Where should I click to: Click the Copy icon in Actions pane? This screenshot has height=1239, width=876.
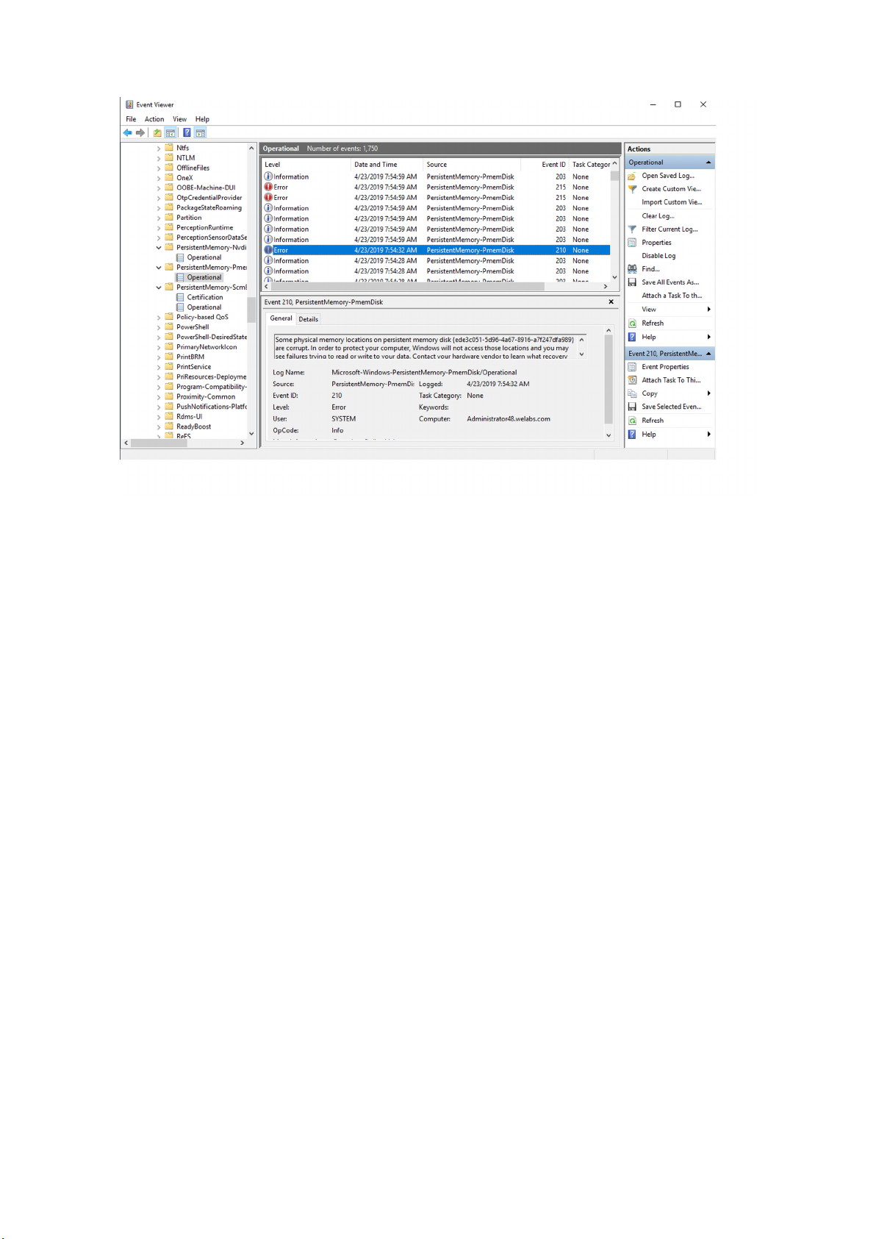pos(632,393)
